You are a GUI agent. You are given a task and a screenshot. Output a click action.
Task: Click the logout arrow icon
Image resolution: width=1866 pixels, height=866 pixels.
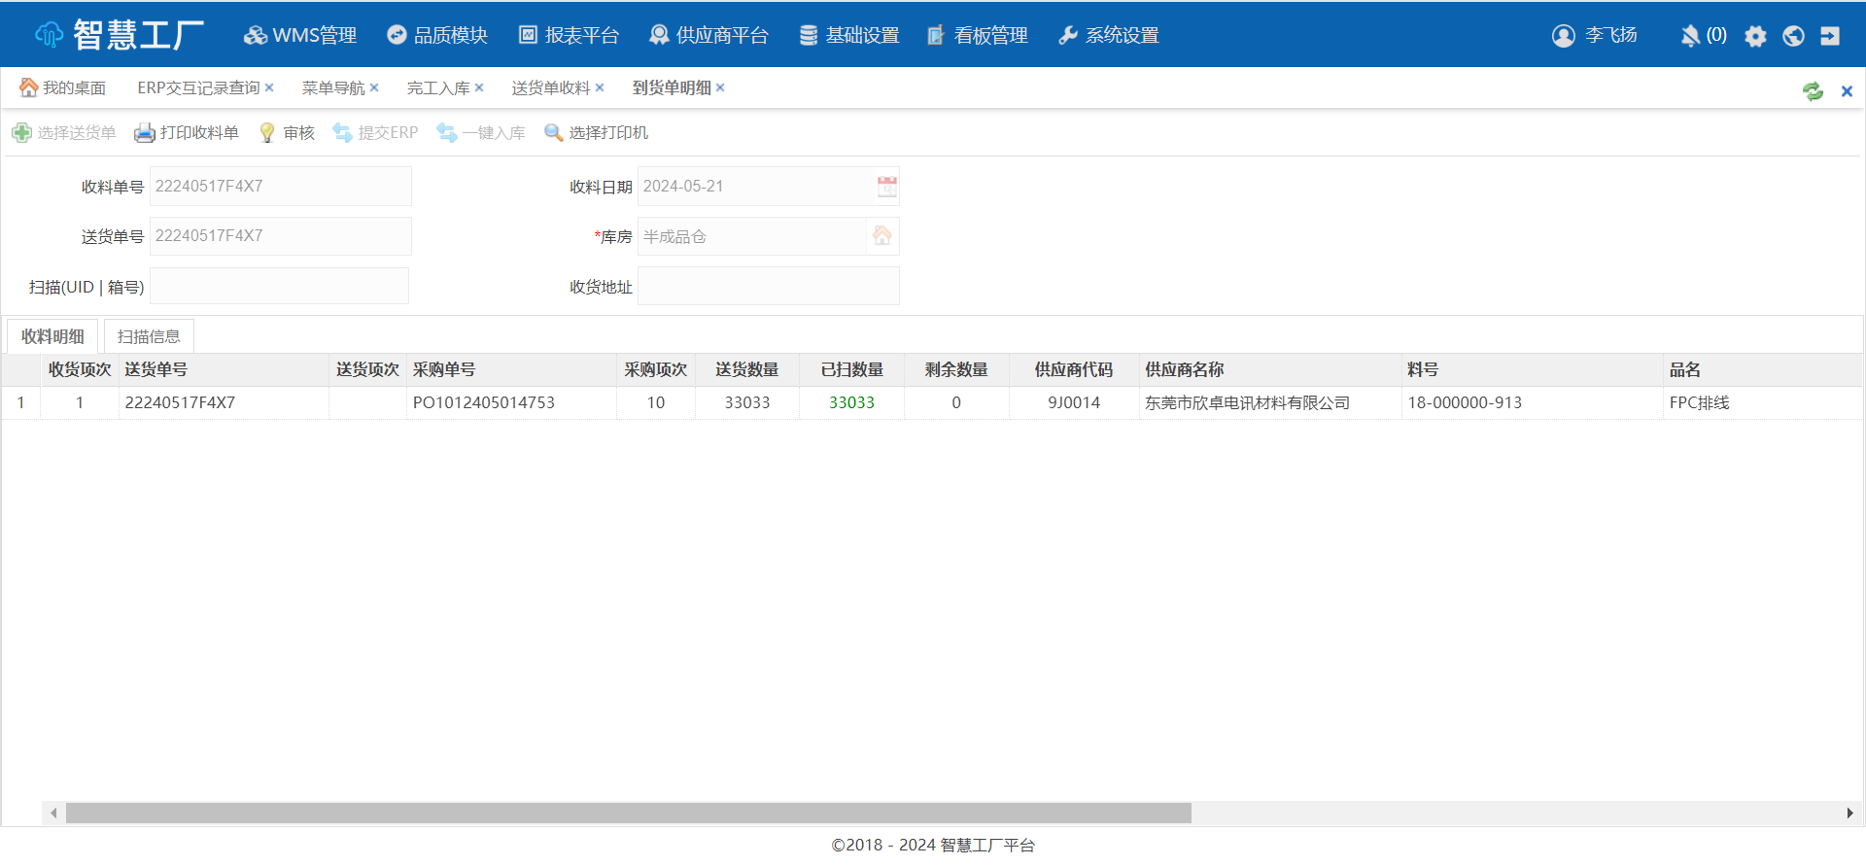(x=1830, y=36)
